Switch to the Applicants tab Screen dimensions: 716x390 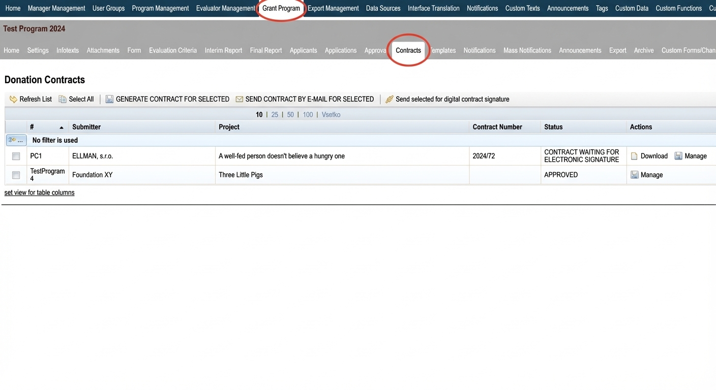pos(303,50)
